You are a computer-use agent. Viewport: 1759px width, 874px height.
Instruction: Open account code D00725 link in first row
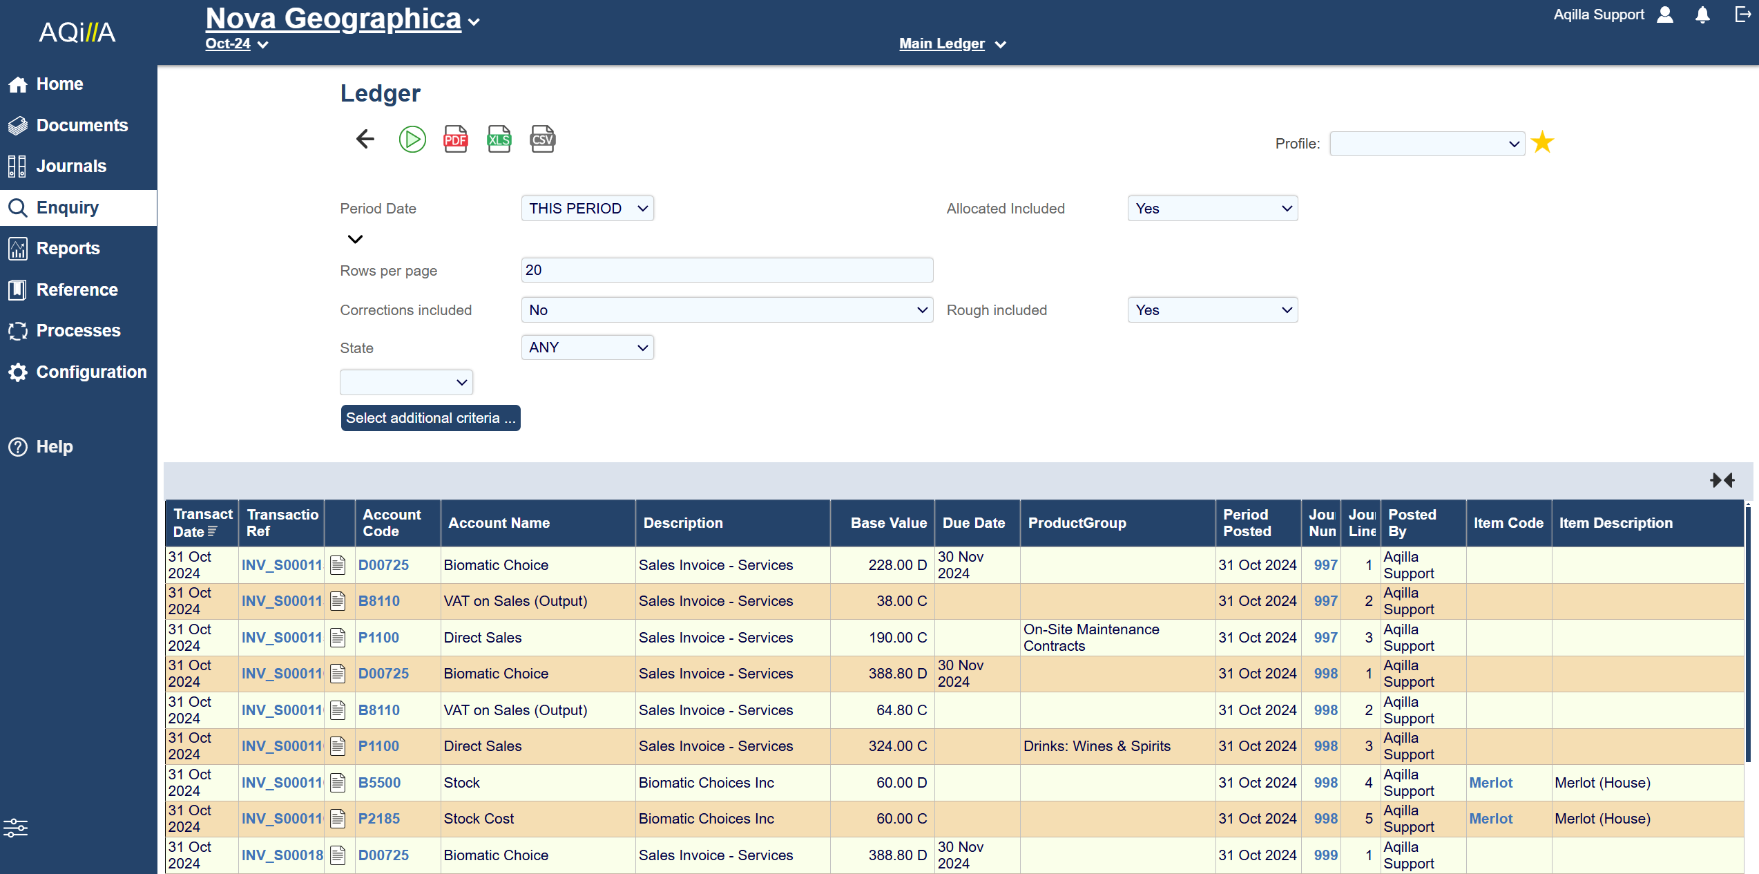coord(383,565)
